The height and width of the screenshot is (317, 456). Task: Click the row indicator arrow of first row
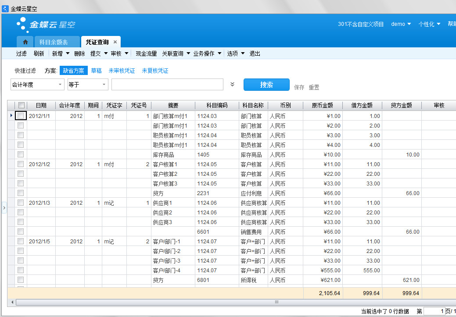(x=11, y=116)
